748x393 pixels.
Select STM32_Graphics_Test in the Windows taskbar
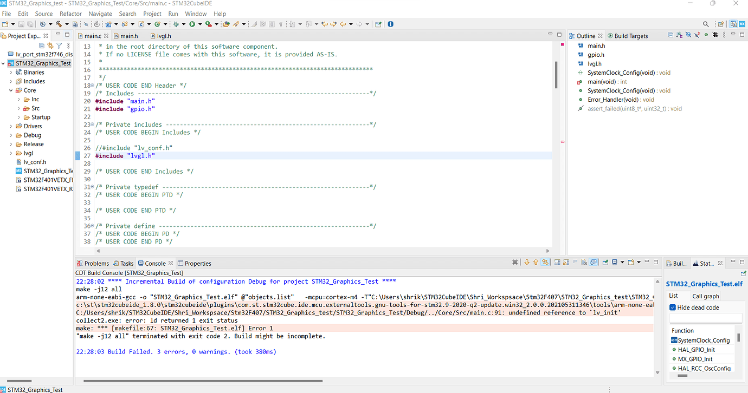[x=34, y=389]
